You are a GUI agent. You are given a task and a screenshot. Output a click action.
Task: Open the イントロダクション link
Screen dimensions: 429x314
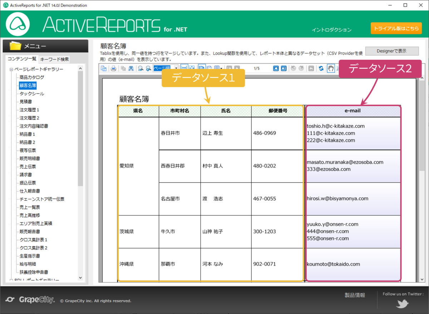[331, 30]
